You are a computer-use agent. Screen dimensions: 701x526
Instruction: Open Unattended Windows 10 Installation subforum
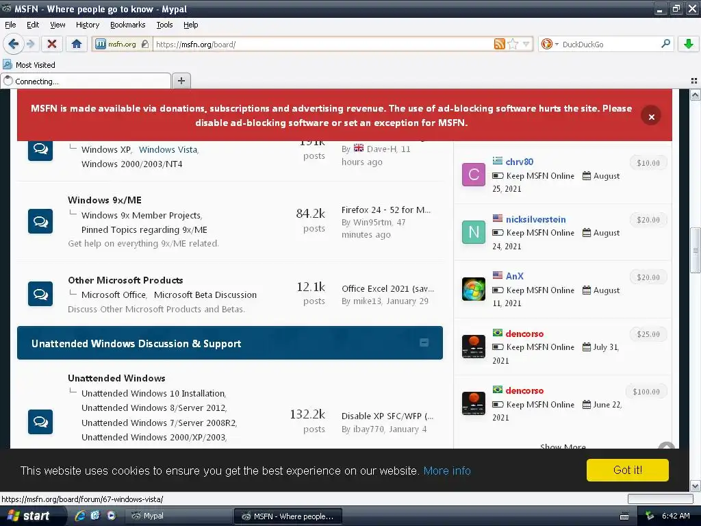153,393
